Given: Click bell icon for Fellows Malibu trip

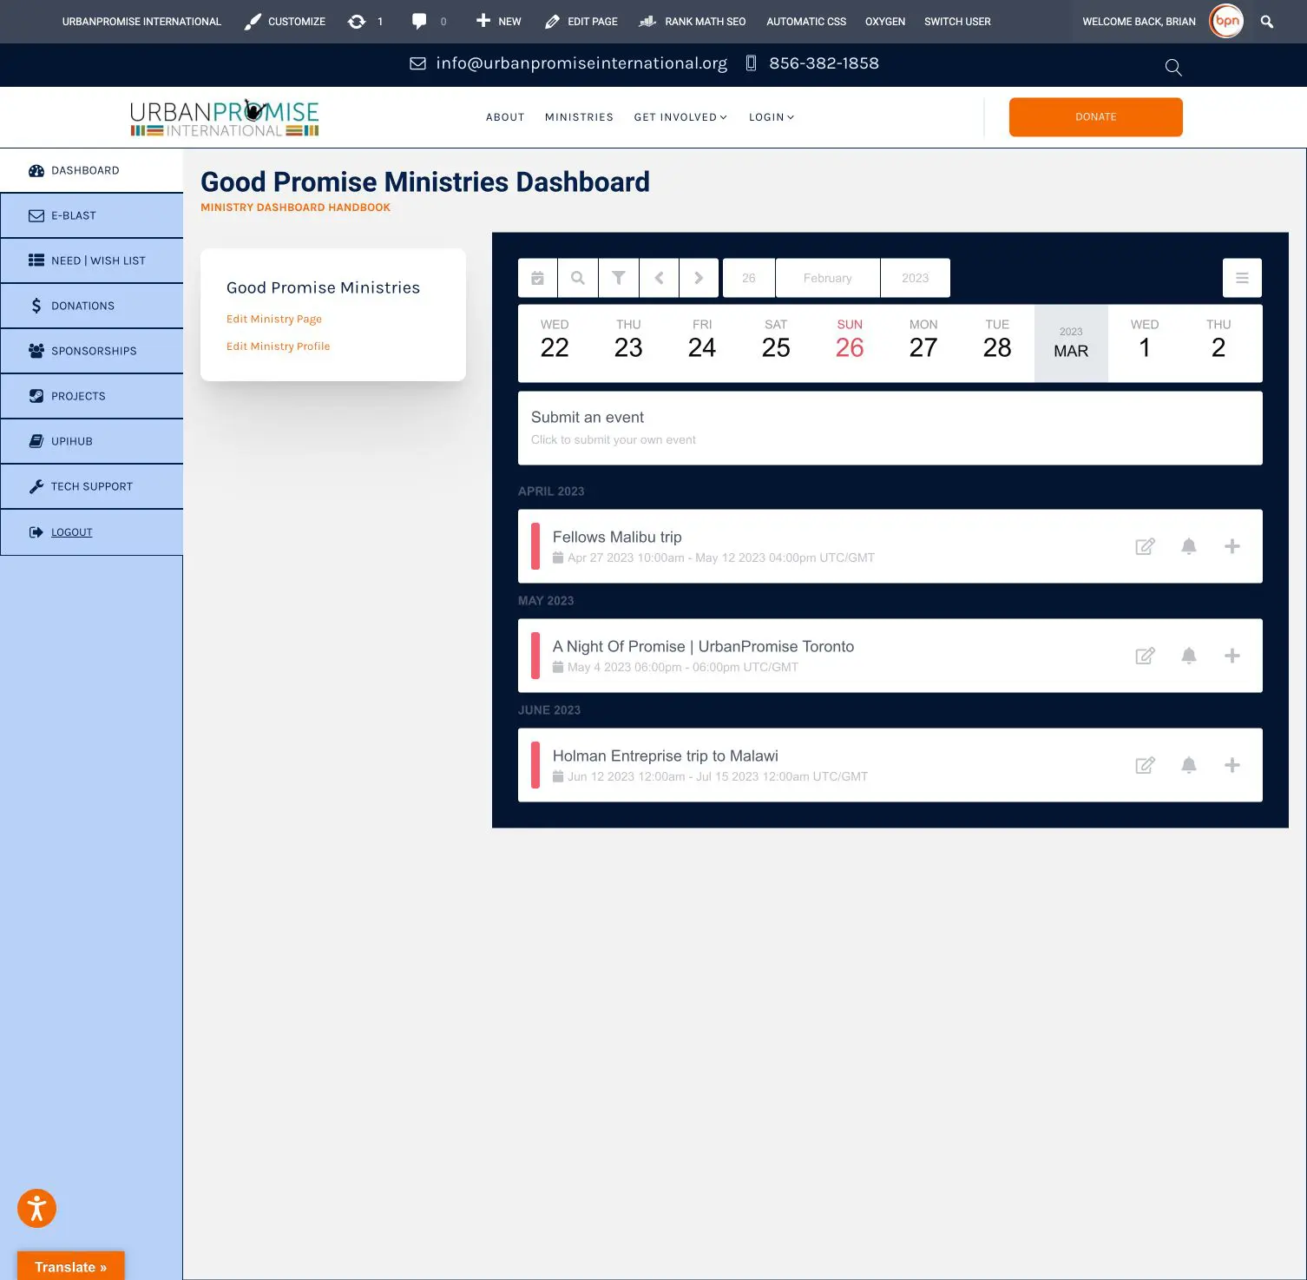Looking at the screenshot, I should (1189, 546).
